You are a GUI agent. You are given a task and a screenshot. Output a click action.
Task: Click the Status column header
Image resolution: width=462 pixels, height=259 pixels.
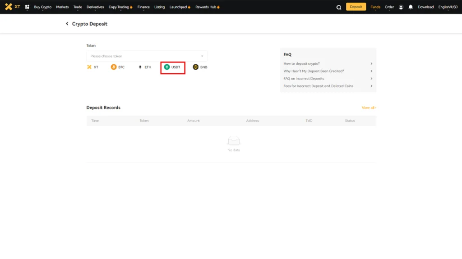click(350, 121)
